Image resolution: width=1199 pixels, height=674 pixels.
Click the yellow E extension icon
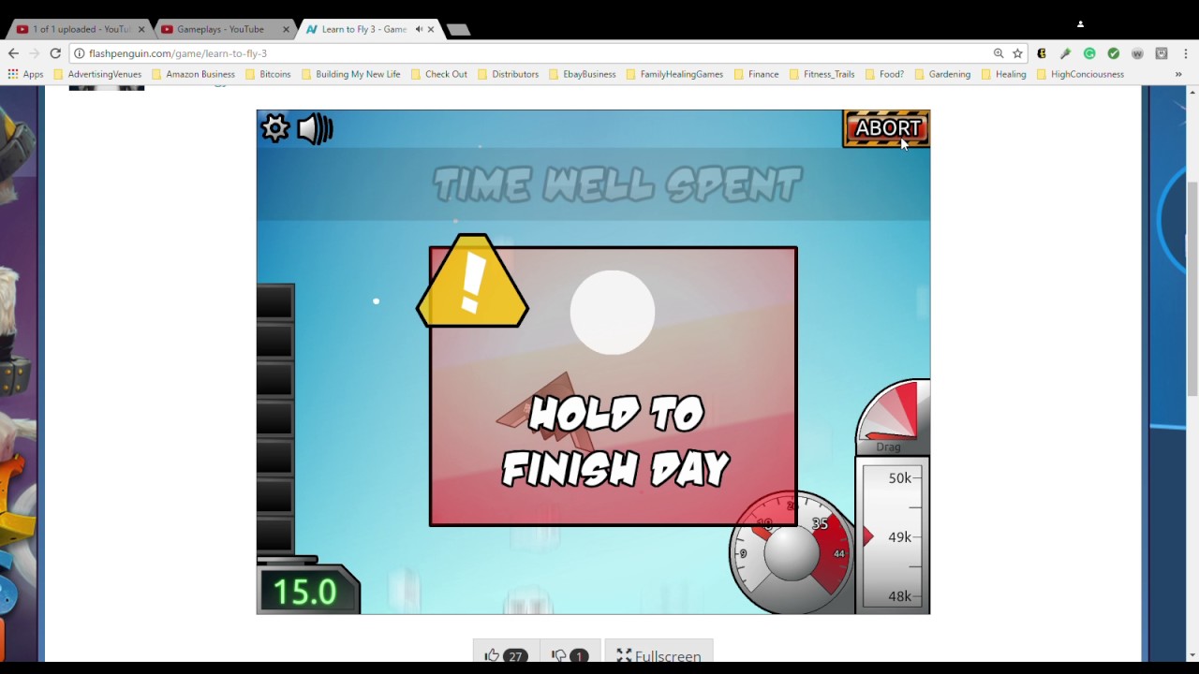(1042, 53)
